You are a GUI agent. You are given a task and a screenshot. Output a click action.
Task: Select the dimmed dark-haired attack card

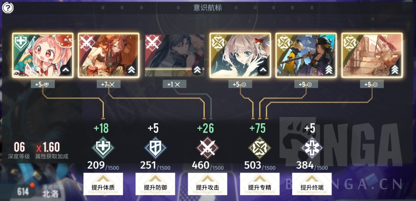tap(175, 55)
